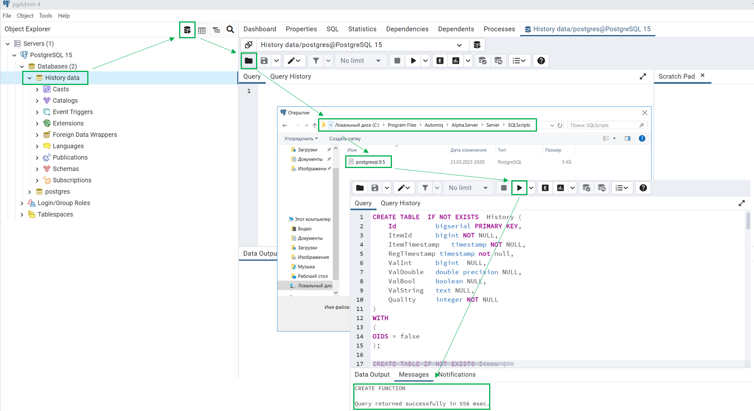Open the File menu
Image resolution: width=754 pixels, height=411 pixels.
pyautogui.click(x=7, y=16)
